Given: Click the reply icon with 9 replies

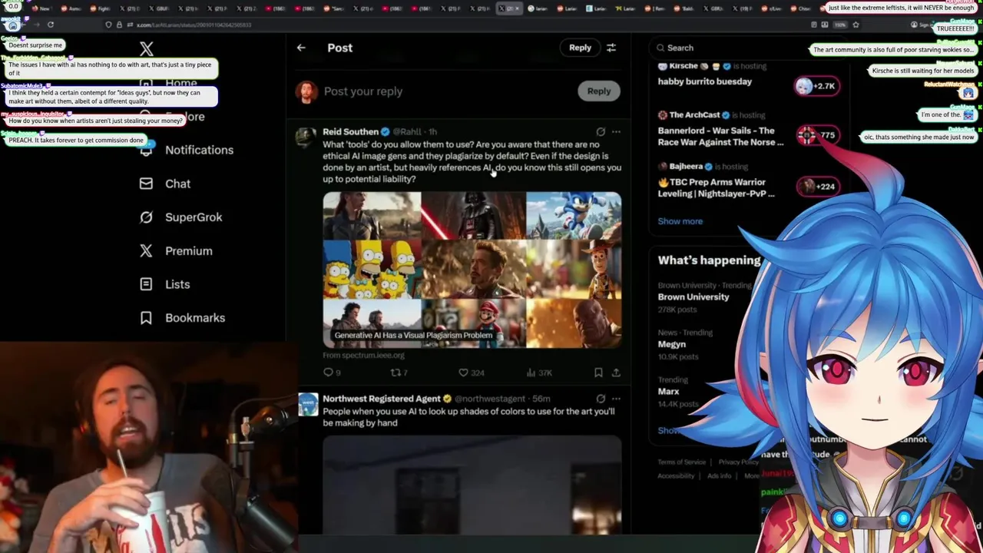Looking at the screenshot, I should (328, 373).
